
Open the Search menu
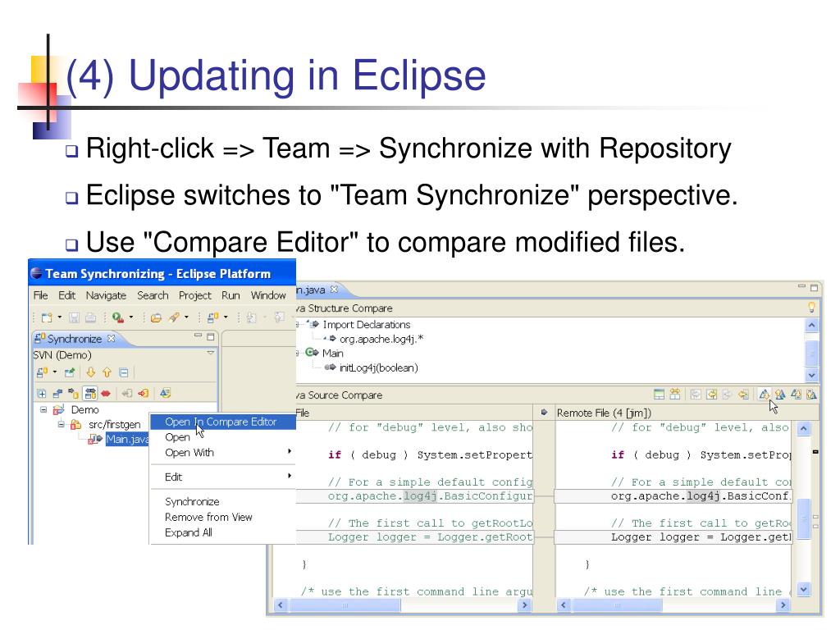153,295
